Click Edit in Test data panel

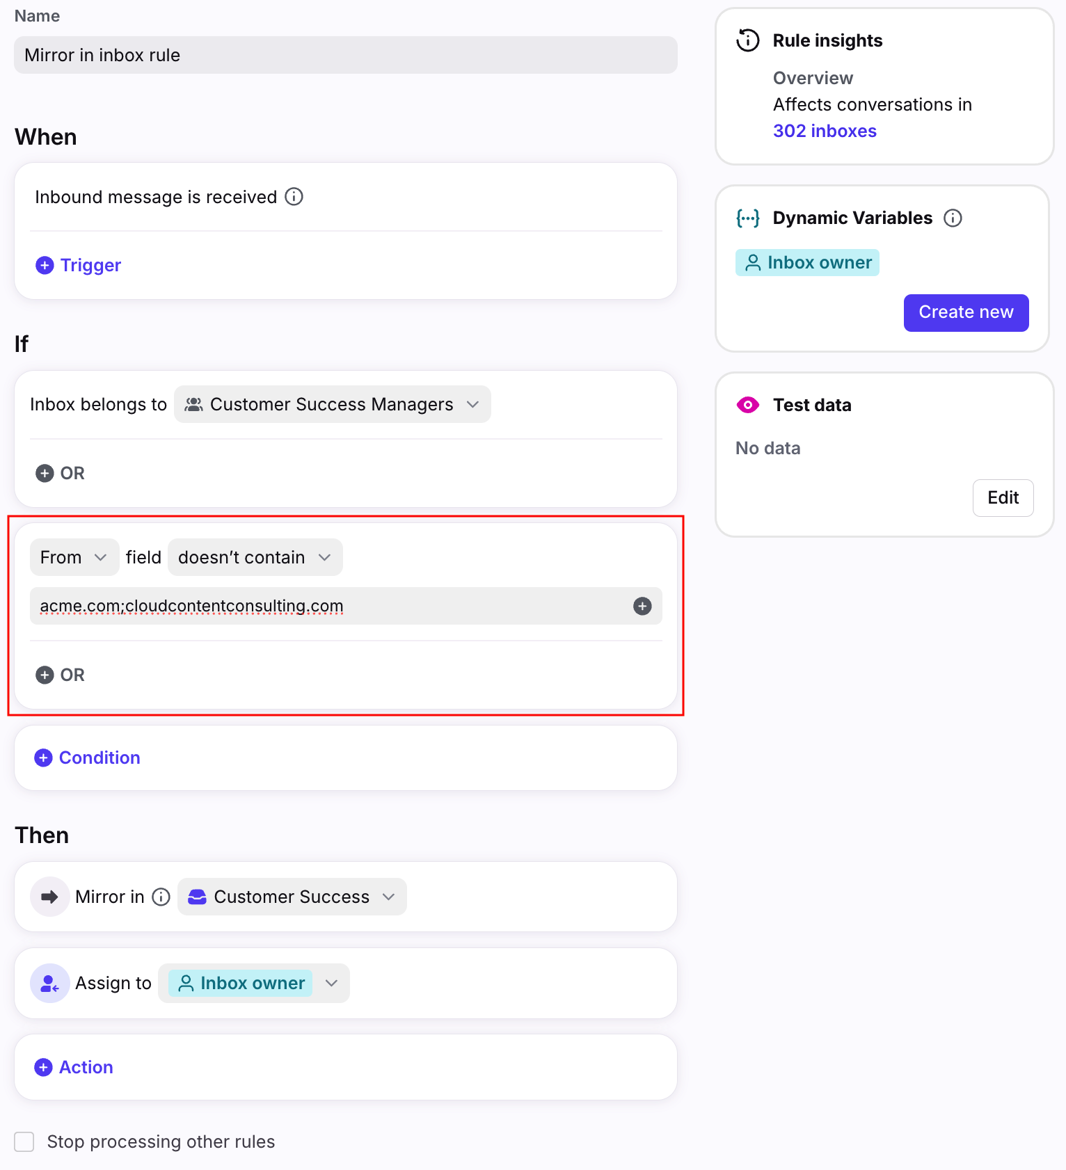1003,498
